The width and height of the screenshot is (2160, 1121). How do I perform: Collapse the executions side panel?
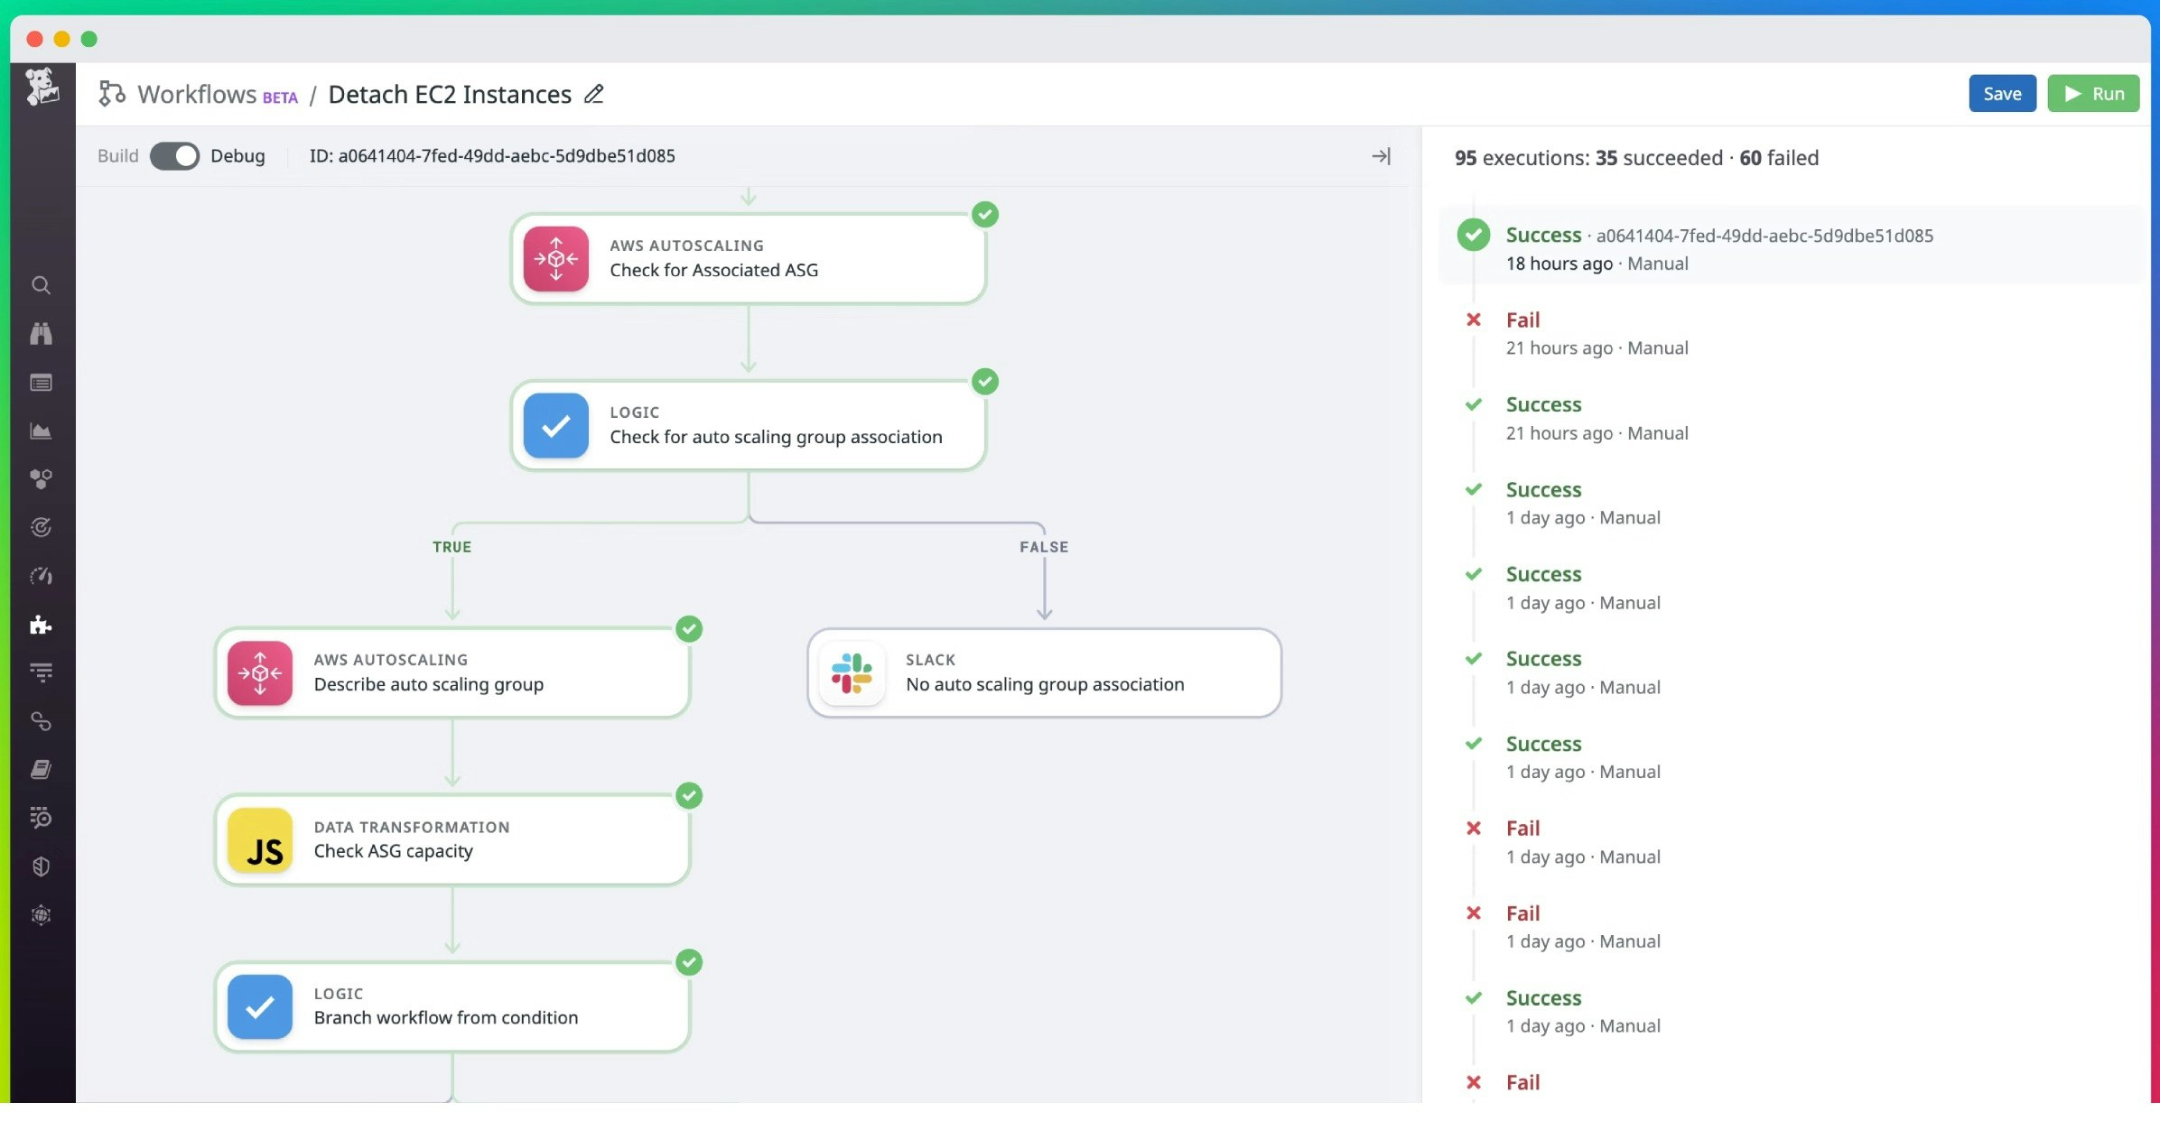pyautogui.click(x=1381, y=156)
